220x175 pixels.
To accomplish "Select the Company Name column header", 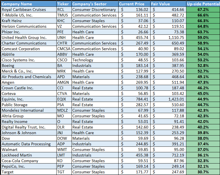I will click(x=29, y=4).
